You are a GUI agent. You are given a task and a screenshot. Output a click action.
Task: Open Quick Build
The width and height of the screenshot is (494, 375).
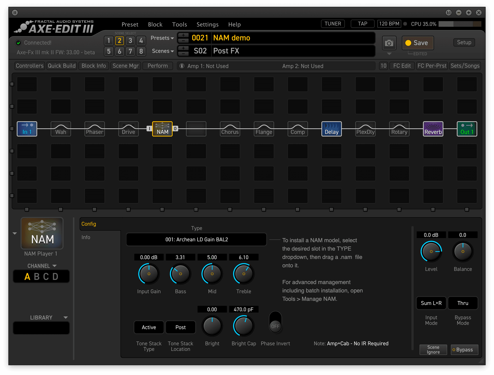(62, 66)
